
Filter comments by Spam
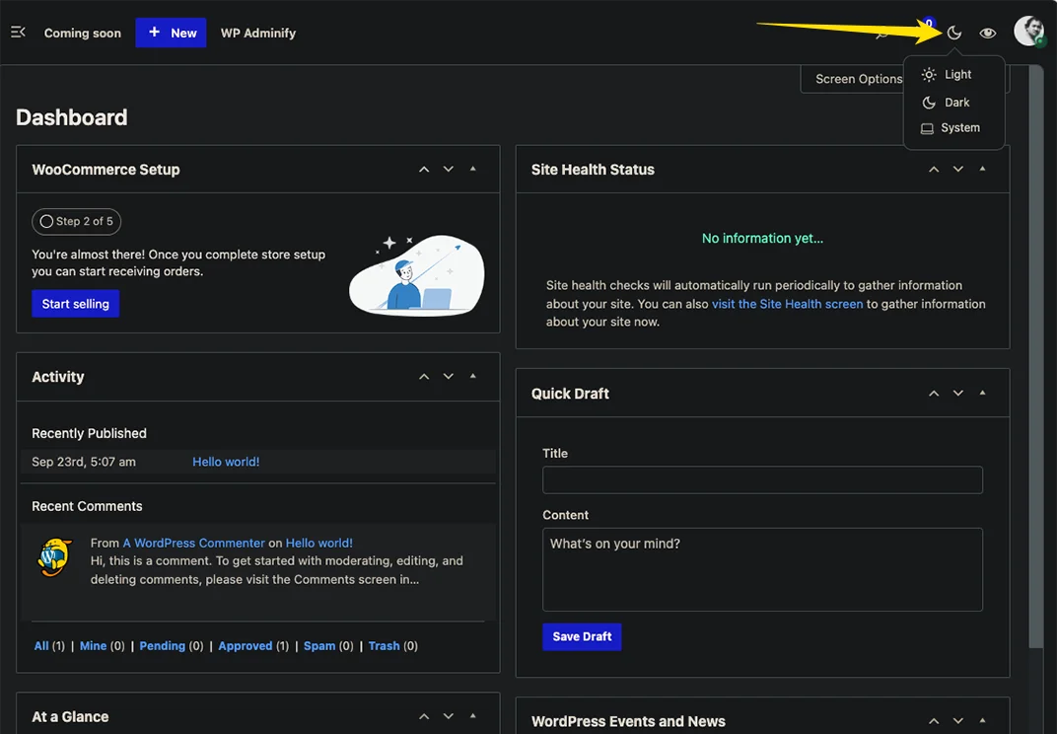319,645
